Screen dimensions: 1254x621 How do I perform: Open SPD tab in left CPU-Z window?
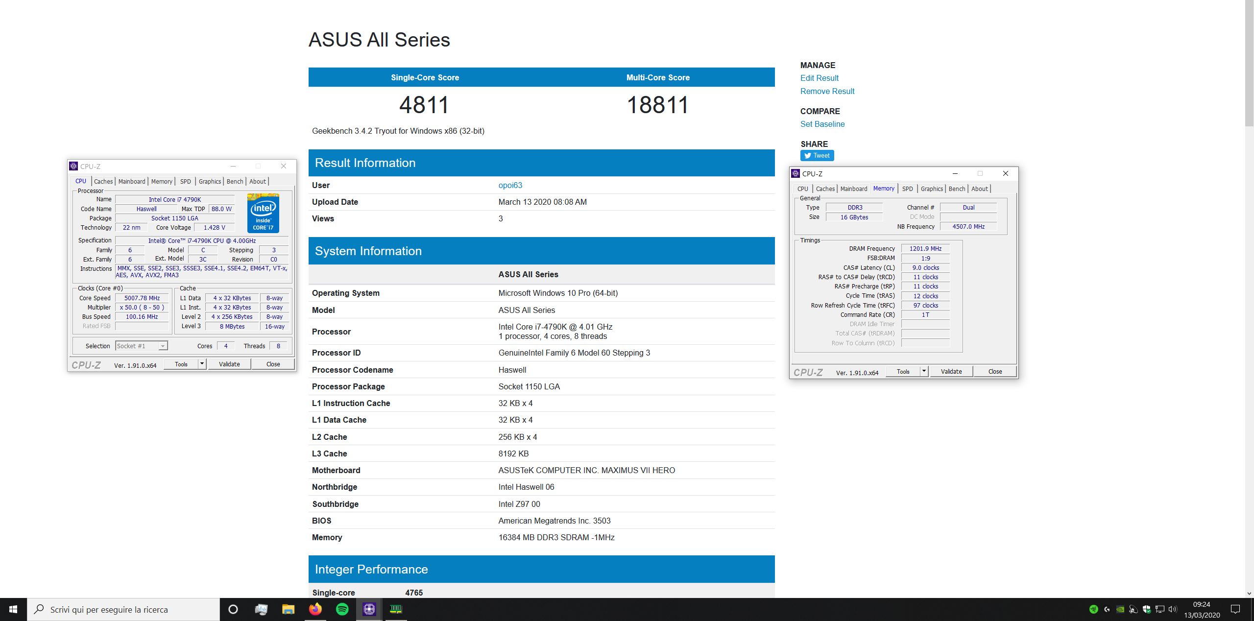click(x=186, y=181)
